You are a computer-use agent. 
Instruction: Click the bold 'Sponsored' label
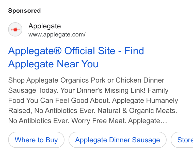[x=24, y=11]
